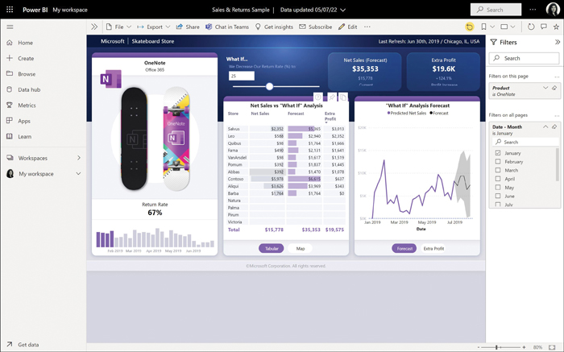Select the Map toggle button
Viewport: 564px width, 352px height.
click(301, 248)
